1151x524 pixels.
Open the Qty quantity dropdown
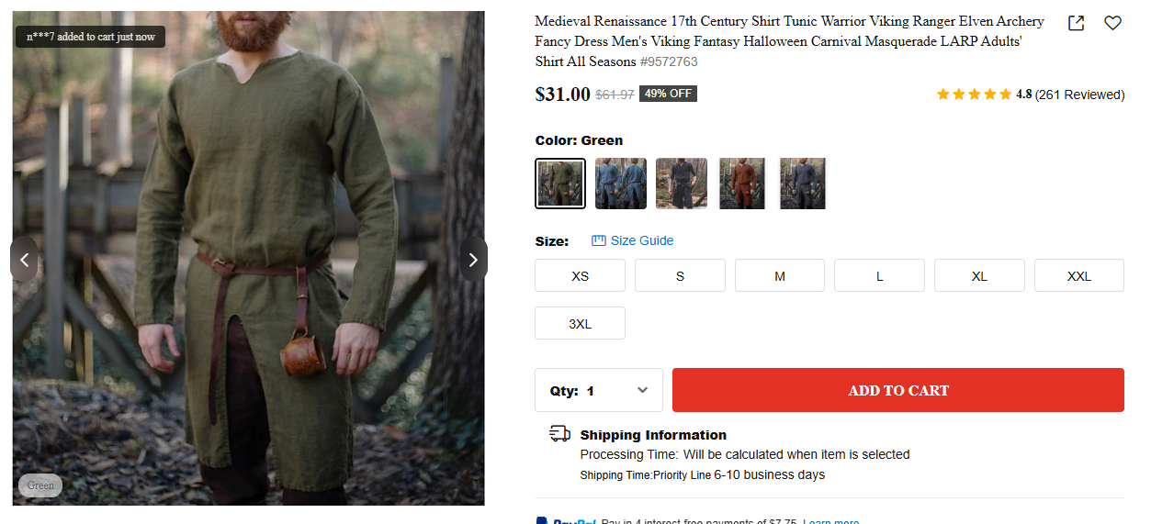pyautogui.click(x=599, y=390)
